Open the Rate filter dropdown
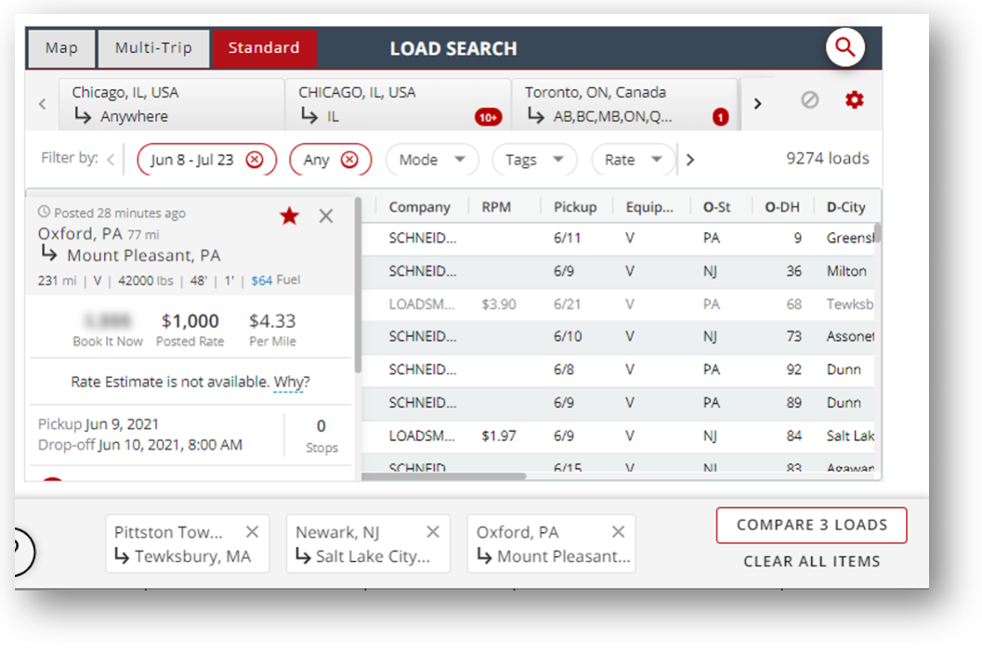 pyautogui.click(x=633, y=160)
